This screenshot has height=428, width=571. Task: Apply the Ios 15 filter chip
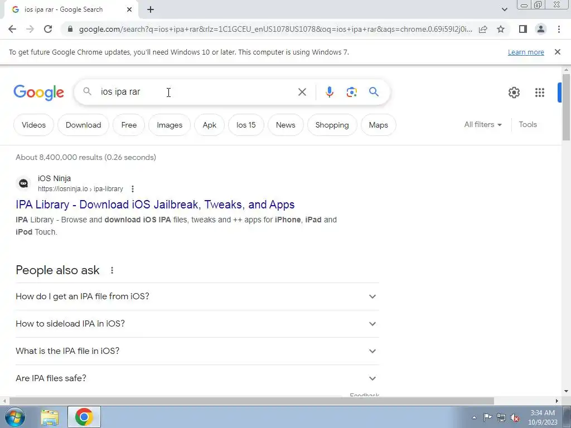pyautogui.click(x=246, y=125)
